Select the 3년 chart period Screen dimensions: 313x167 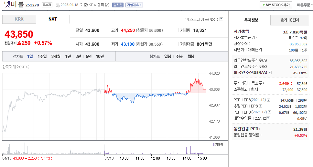[78, 56]
